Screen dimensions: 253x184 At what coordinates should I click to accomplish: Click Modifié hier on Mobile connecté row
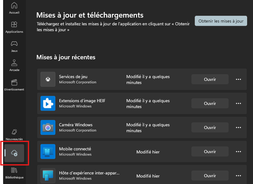coord(148,152)
